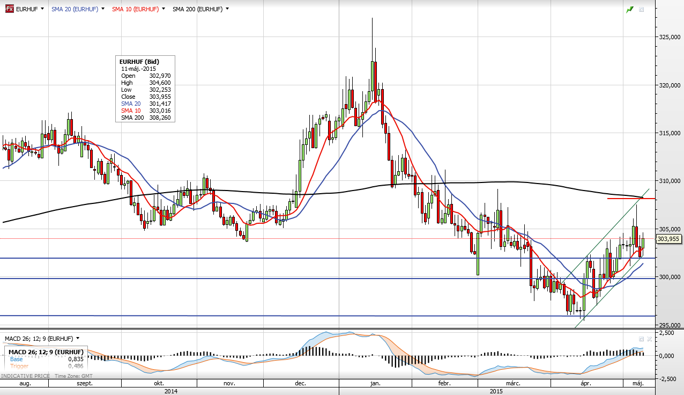The width and height of the screenshot is (684, 395).
Task: Click the 'Close 303,955' row in the data box
Action: (x=145, y=97)
